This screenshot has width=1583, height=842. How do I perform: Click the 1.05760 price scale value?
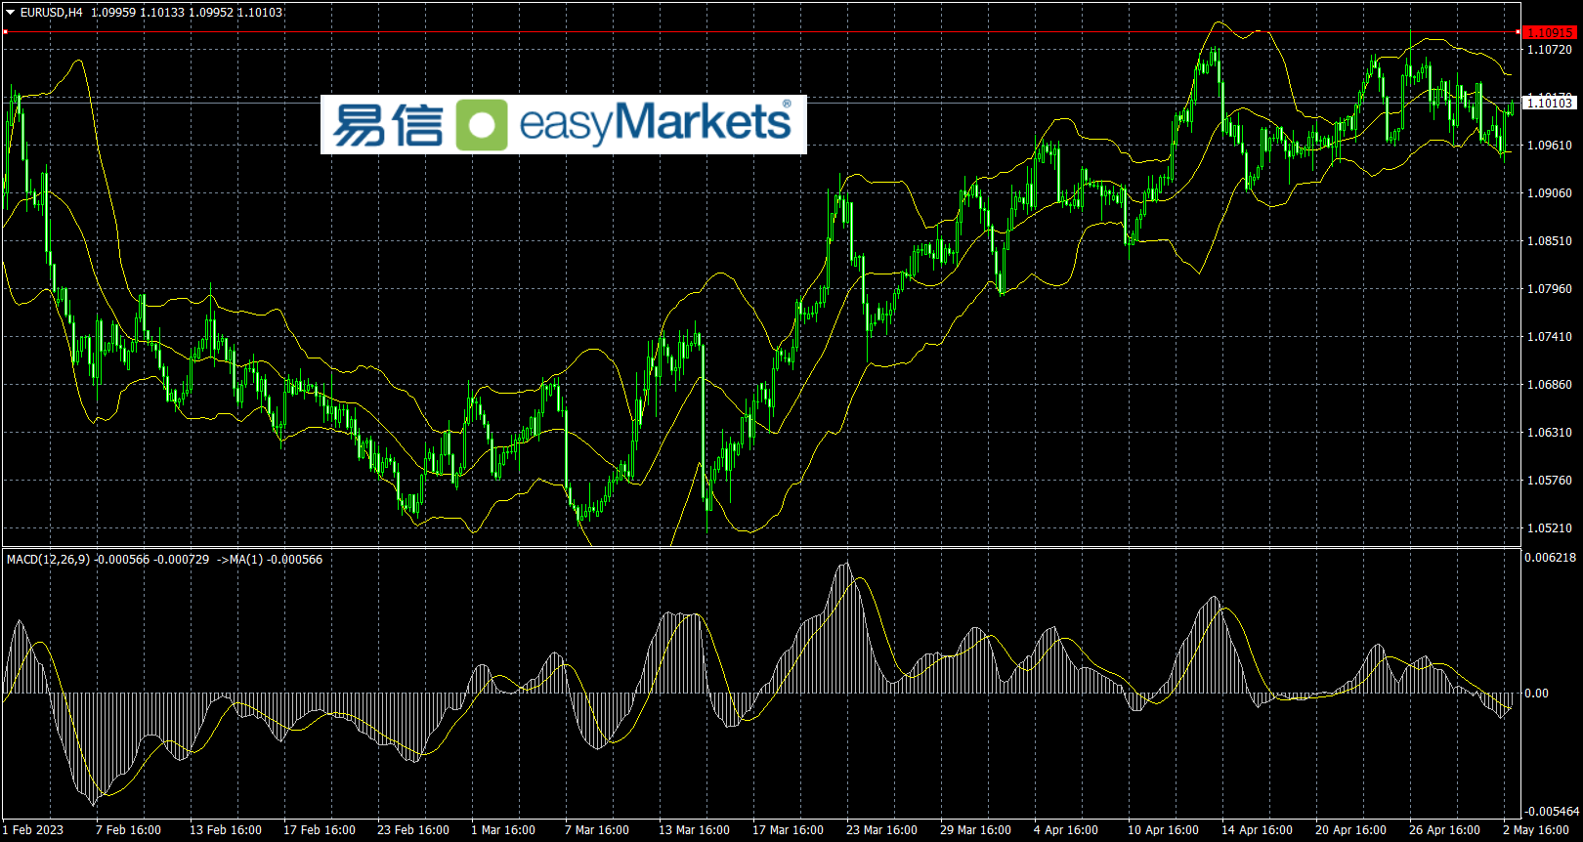[1550, 480]
